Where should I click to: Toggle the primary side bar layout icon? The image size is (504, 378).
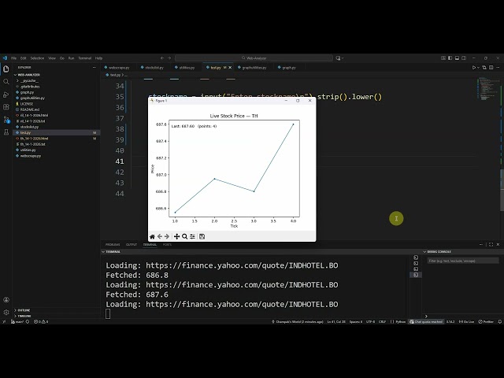[x=450, y=58]
